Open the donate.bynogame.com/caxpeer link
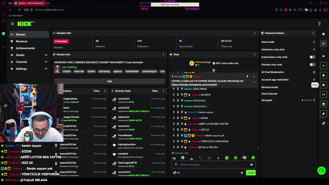 pos(194,85)
